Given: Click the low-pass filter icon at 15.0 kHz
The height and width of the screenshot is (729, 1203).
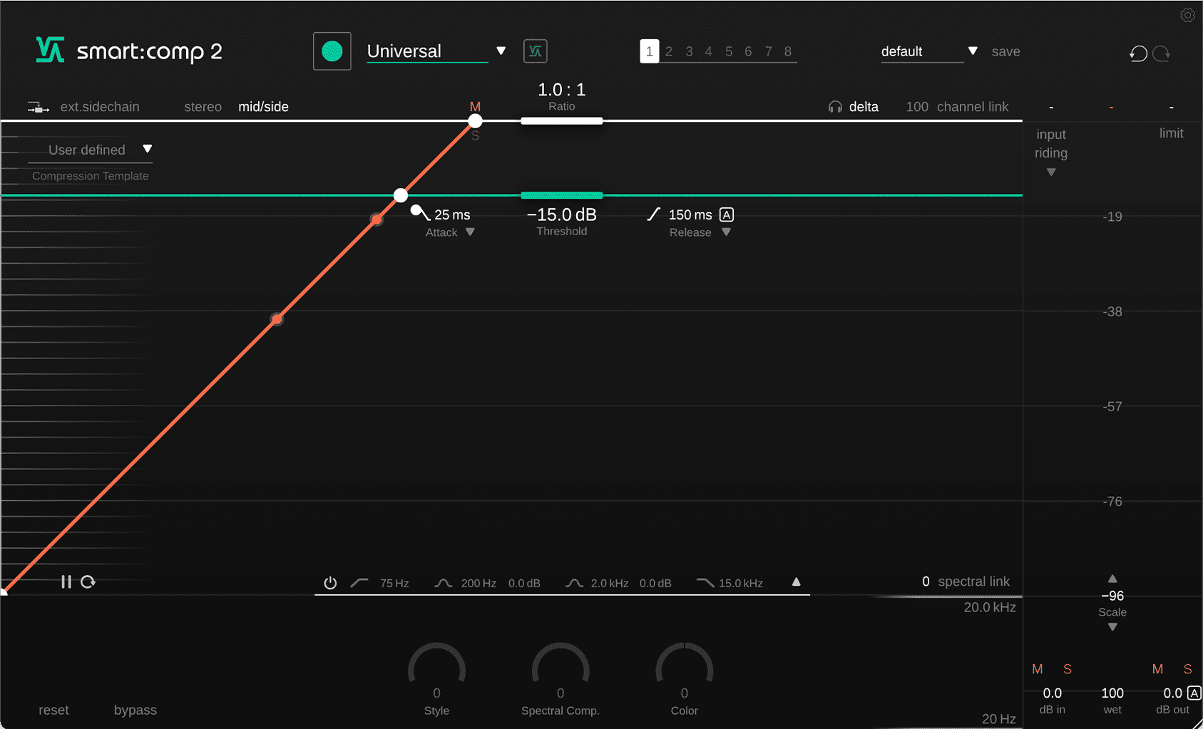Looking at the screenshot, I should pos(705,583).
